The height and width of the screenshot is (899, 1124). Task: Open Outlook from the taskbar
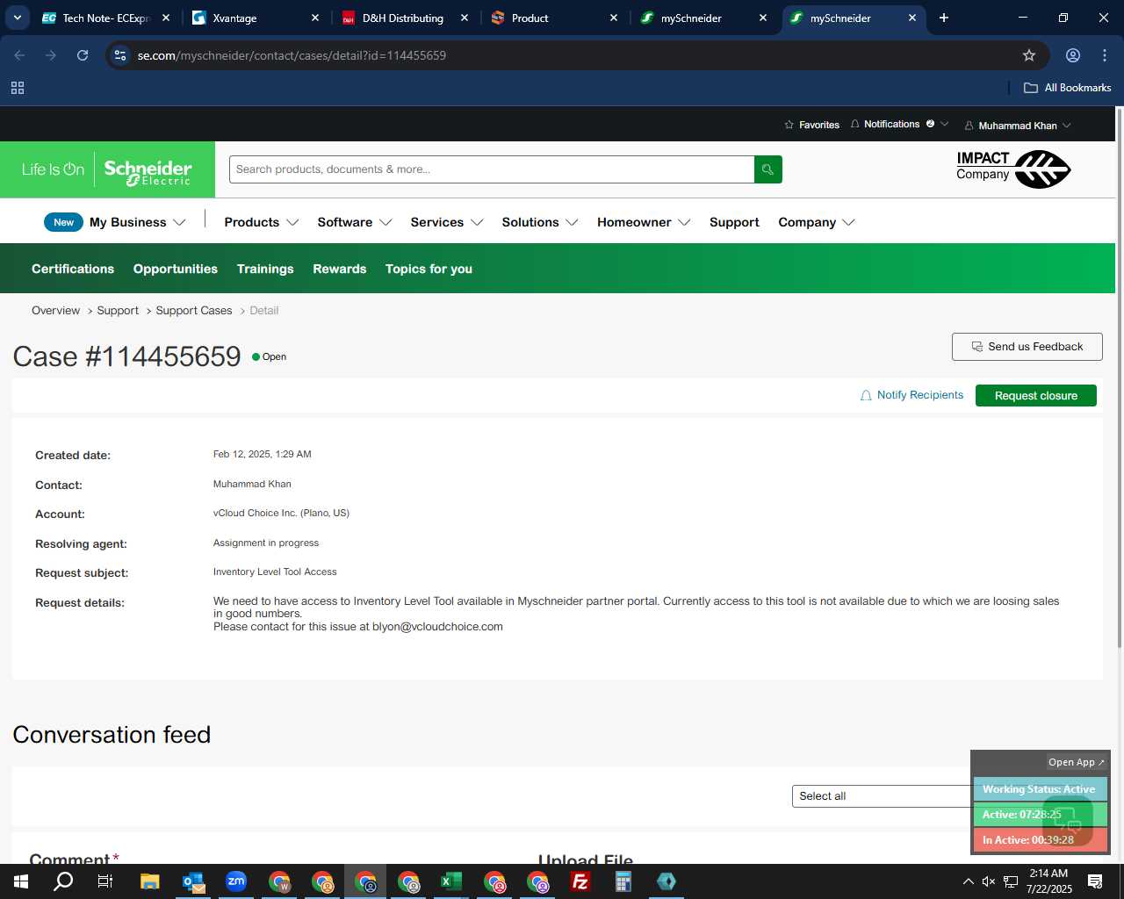tap(193, 881)
